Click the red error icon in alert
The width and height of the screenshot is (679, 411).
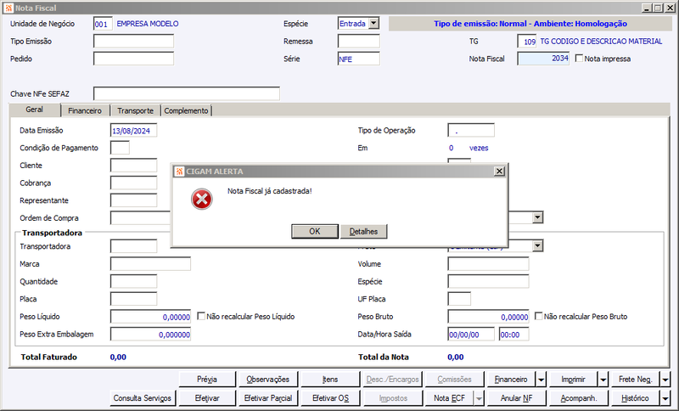pyautogui.click(x=202, y=200)
